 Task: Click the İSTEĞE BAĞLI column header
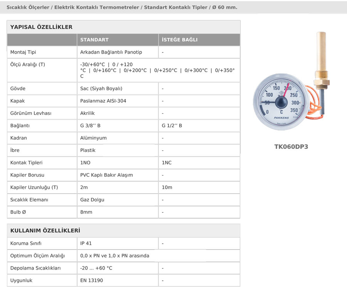180,40
